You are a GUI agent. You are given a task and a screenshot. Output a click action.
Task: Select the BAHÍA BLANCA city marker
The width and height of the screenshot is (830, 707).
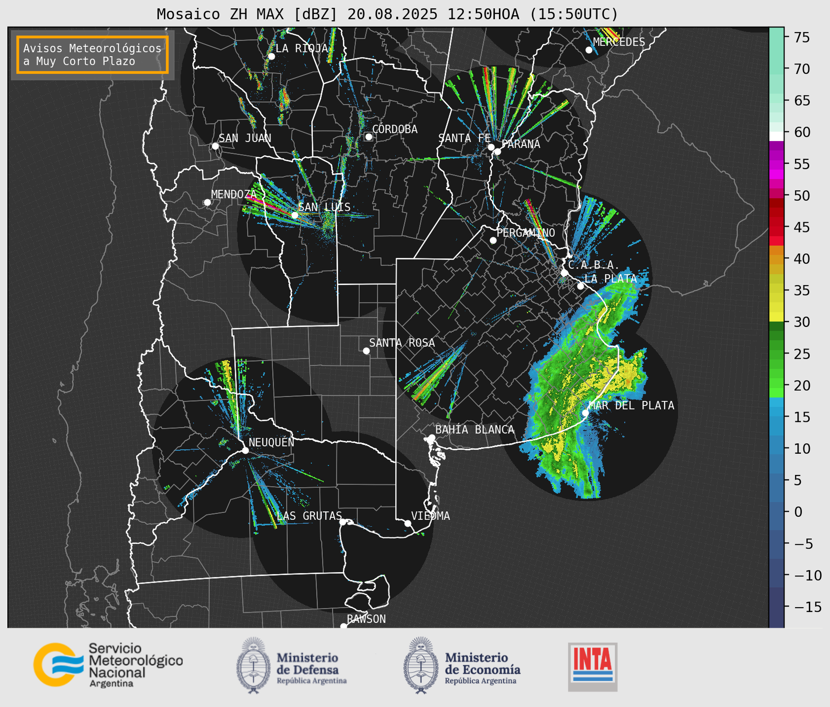[431, 438]
